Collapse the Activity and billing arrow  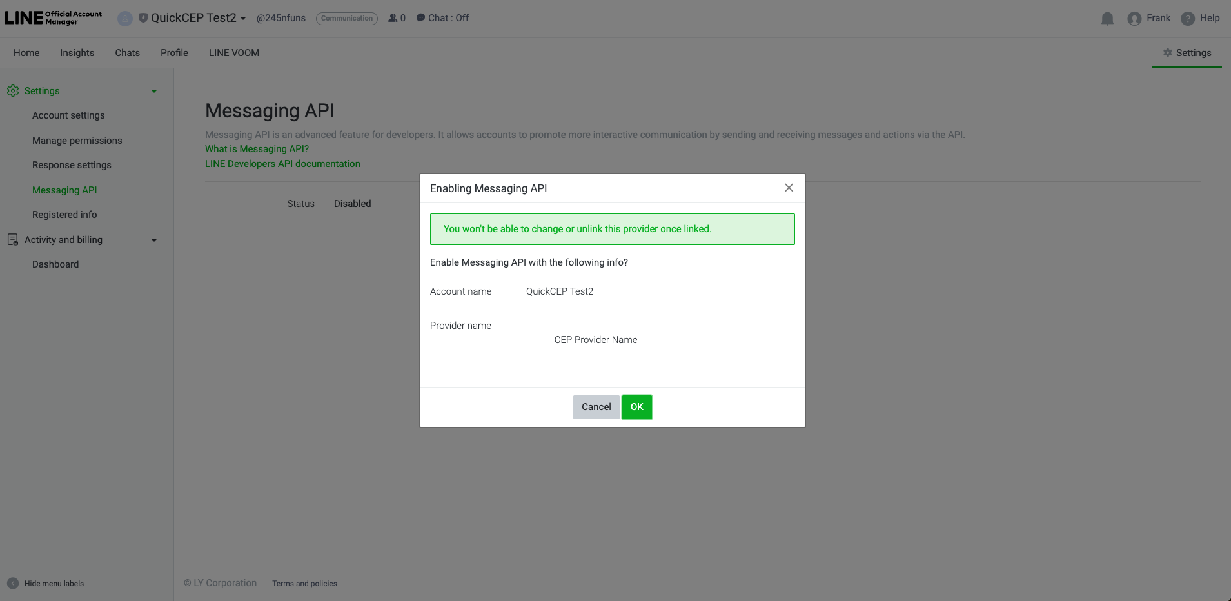point(154,240)
